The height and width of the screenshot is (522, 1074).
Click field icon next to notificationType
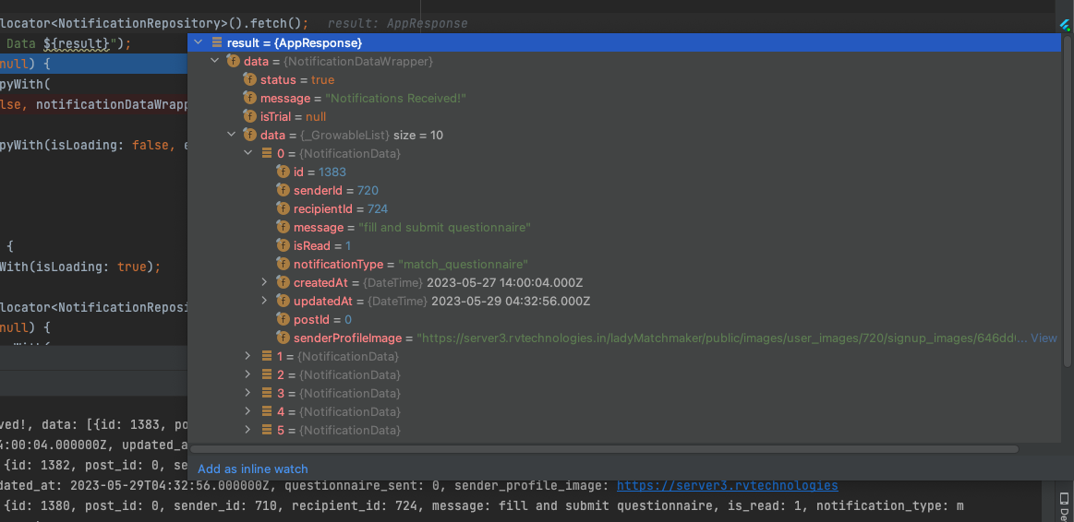pyautogui.click(x=283, y=264)
